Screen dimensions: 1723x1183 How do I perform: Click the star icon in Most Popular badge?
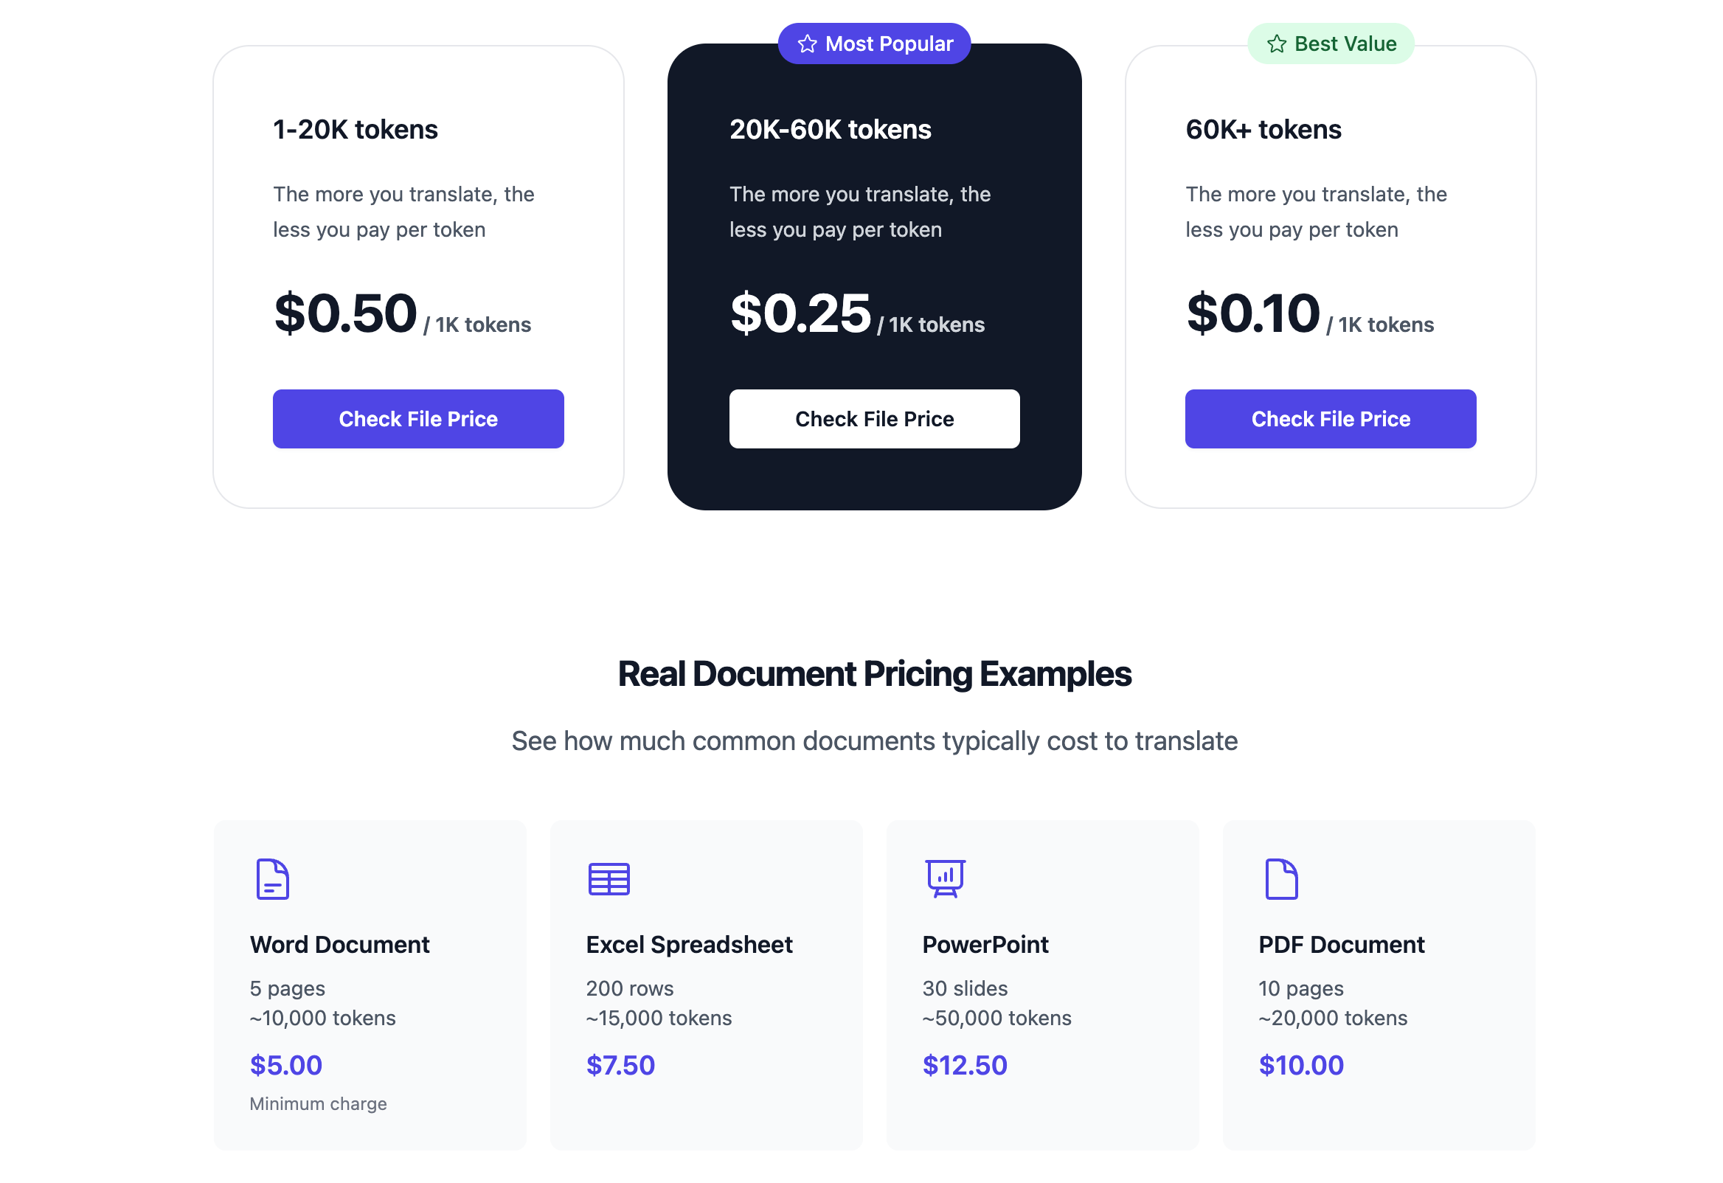click(807, 44)
